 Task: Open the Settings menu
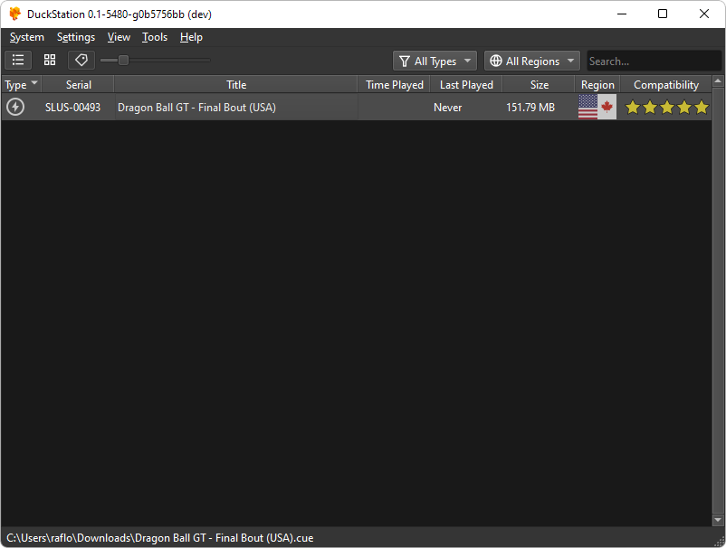(x=76, y=37)
